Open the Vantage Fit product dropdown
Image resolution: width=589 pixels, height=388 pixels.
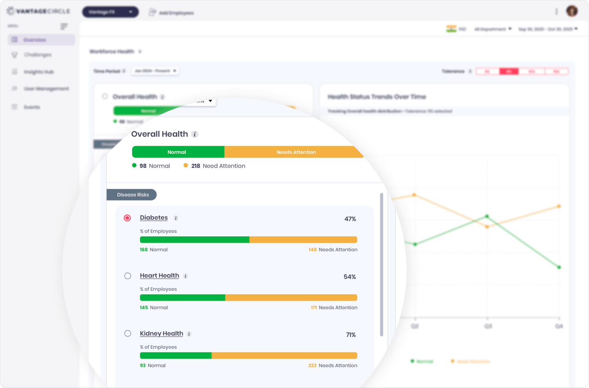(x=110, y=12)
